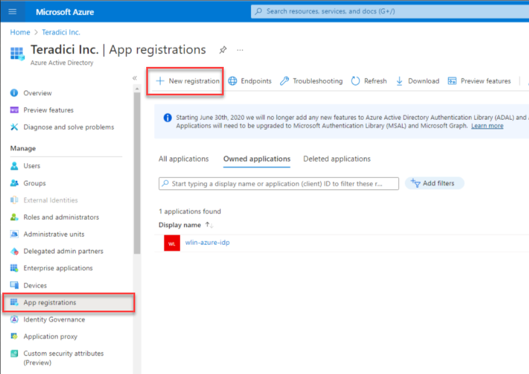Image resolution: width=529 pixels, height=374 pixels.
Task: Refresh the app registrations list
Action: [369, 81]
